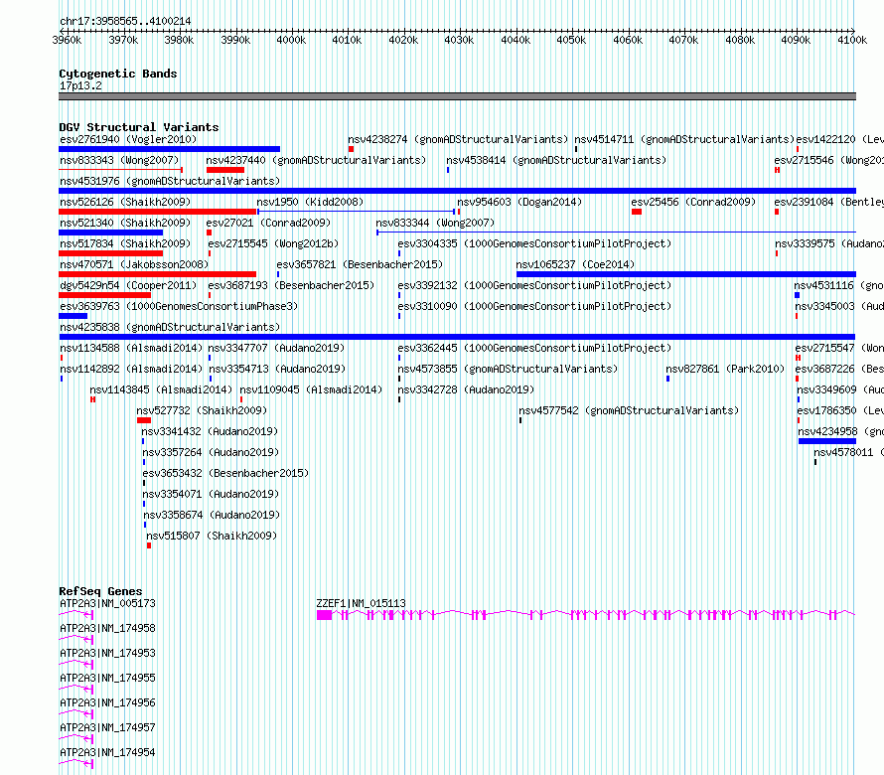This screenshot has width=884, height=775.
Task: Click dgv5429n54 (Cooper2011) label
Action: pyautogui.click(x=128, y=285)
